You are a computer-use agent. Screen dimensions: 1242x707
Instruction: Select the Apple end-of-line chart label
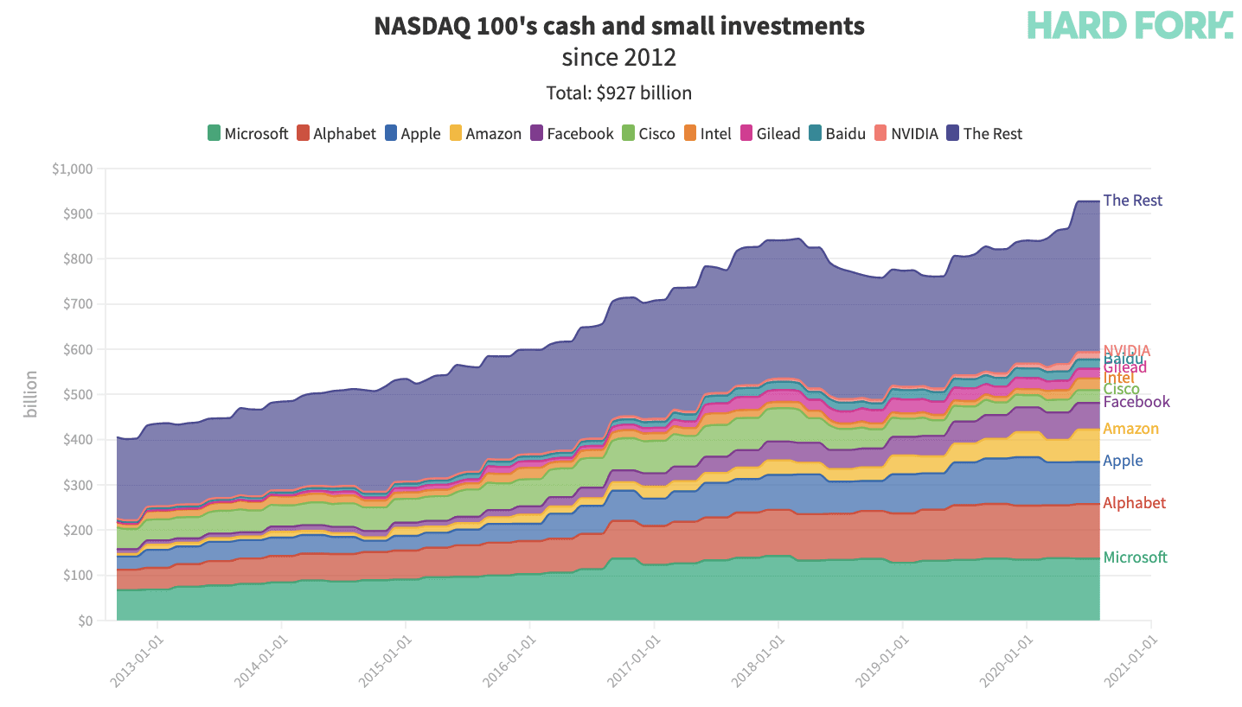click(1123, 462)
